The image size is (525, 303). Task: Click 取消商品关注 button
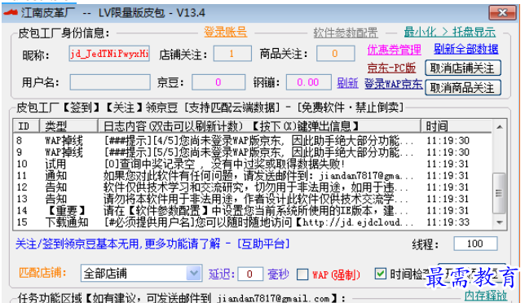[x=463, y=88]
